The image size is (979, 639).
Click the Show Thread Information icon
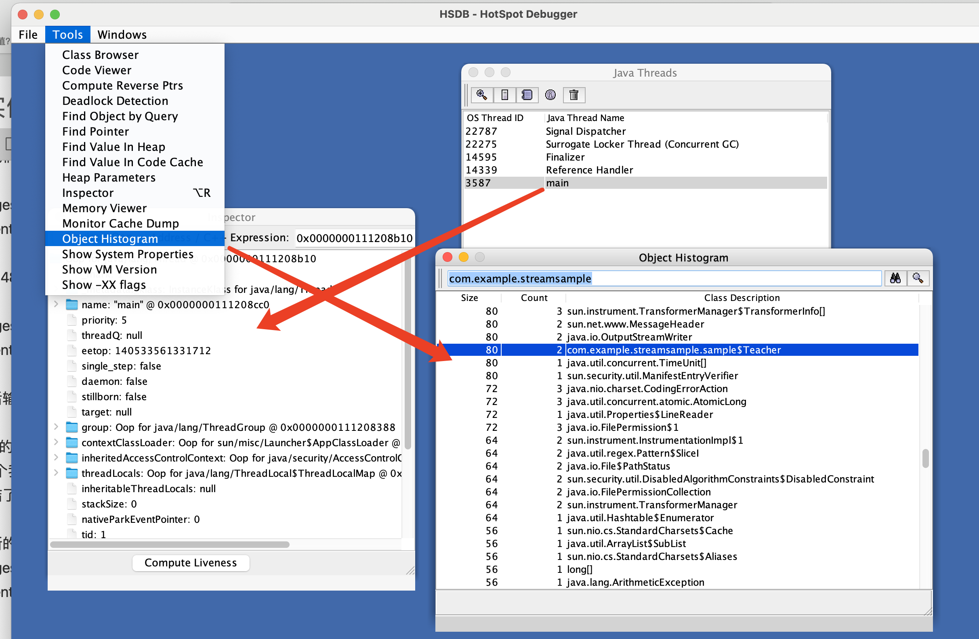[x=550, y=95]
